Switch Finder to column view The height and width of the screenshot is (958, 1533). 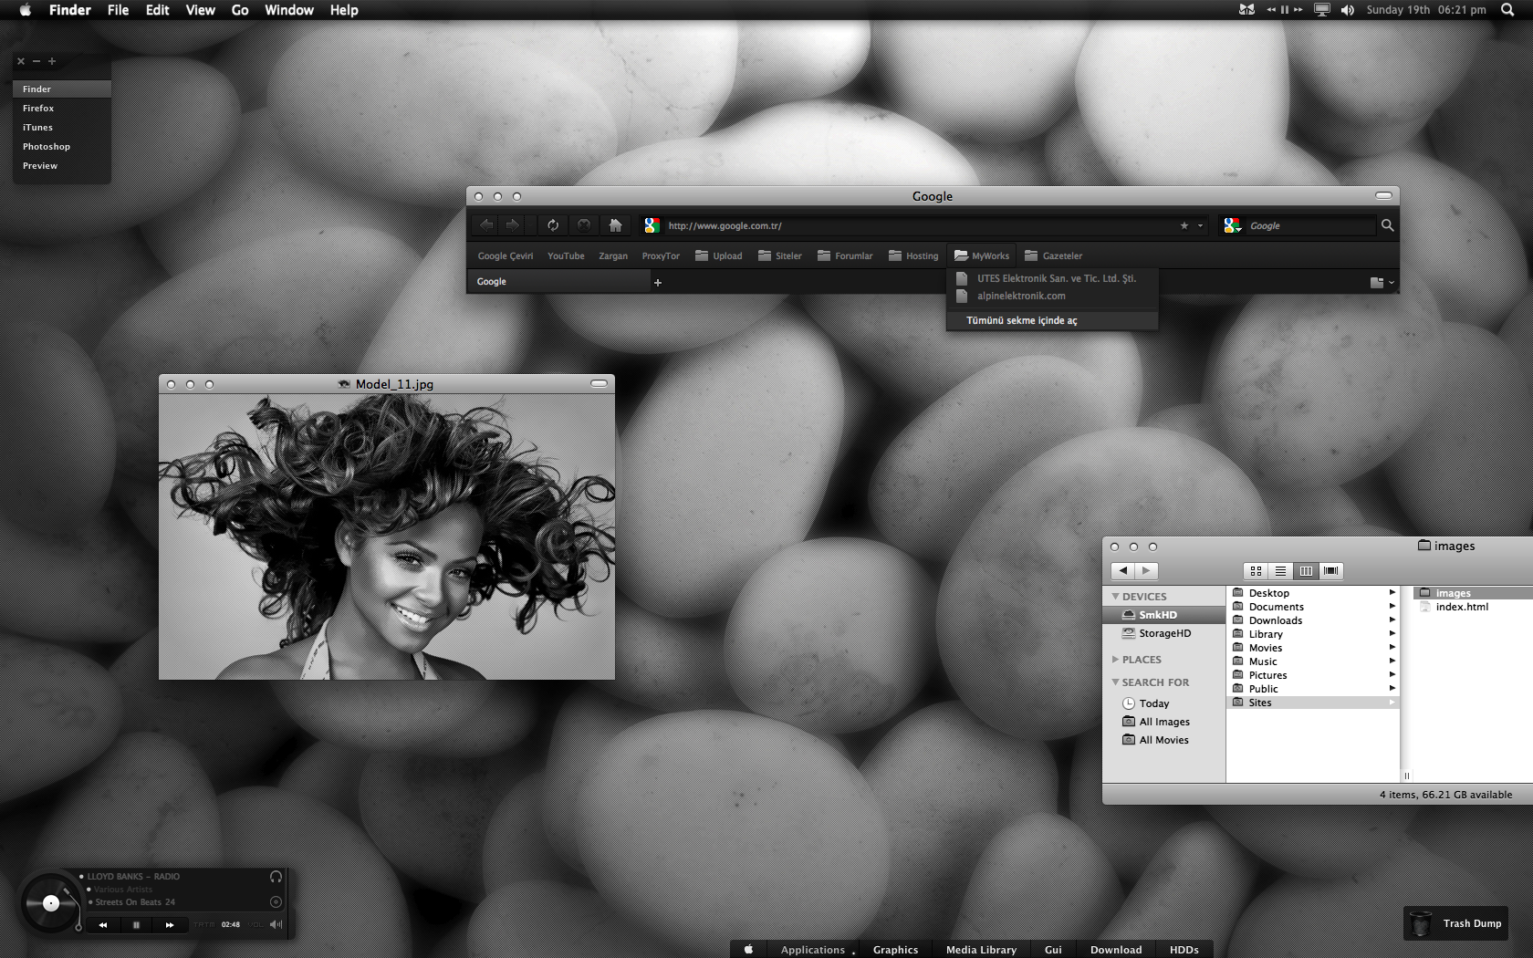1306,570
